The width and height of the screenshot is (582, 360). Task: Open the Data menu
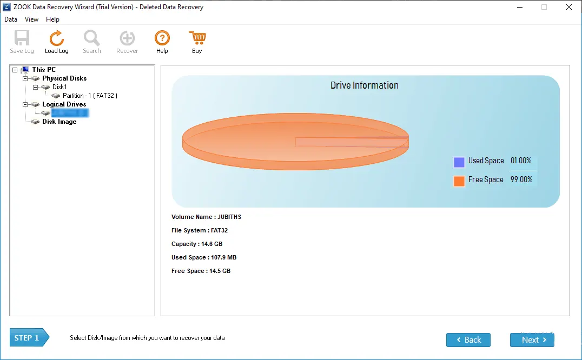click(11, 19)
